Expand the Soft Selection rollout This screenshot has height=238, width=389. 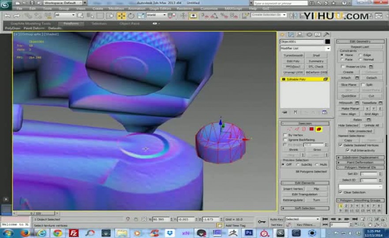305,208
